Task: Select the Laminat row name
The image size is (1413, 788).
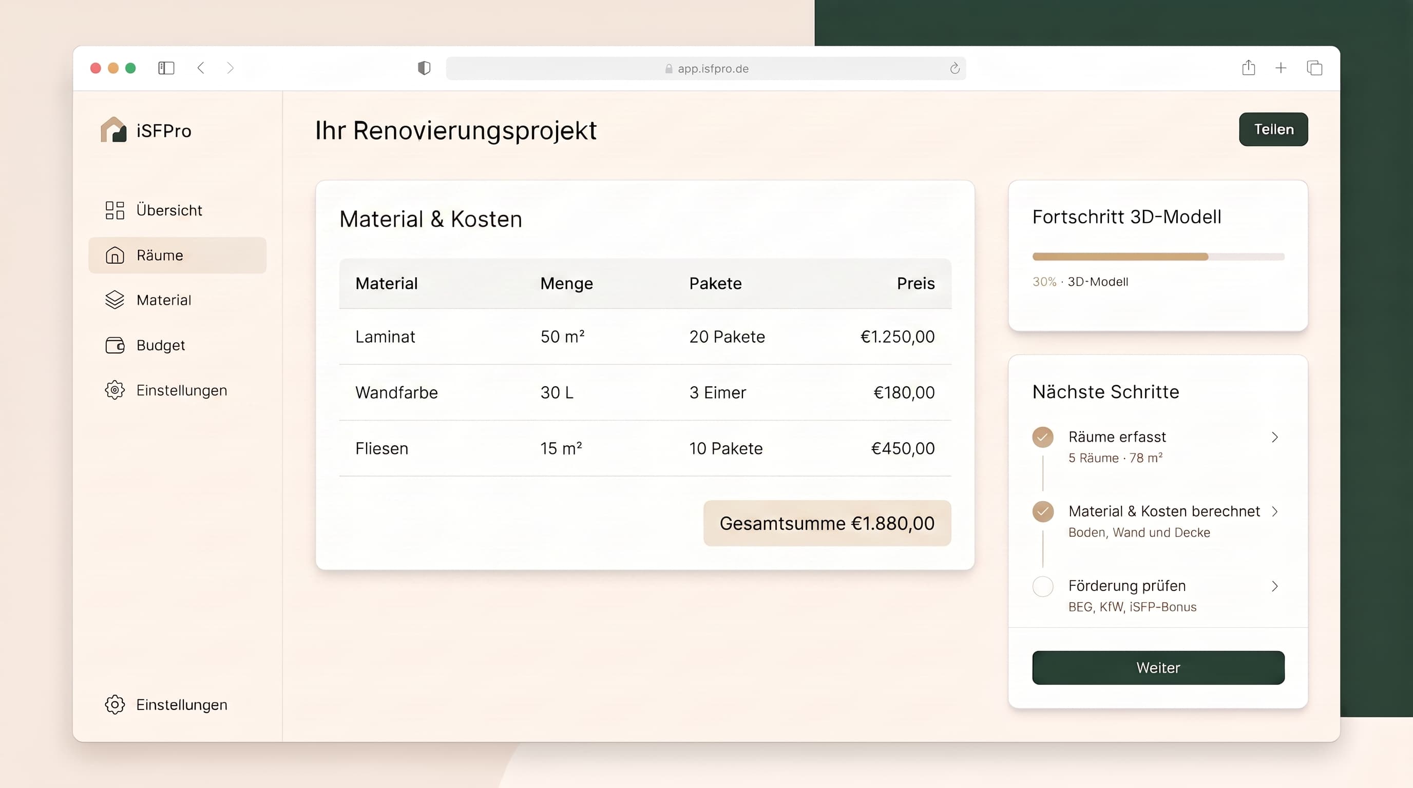Action: (x=385, y=337)
